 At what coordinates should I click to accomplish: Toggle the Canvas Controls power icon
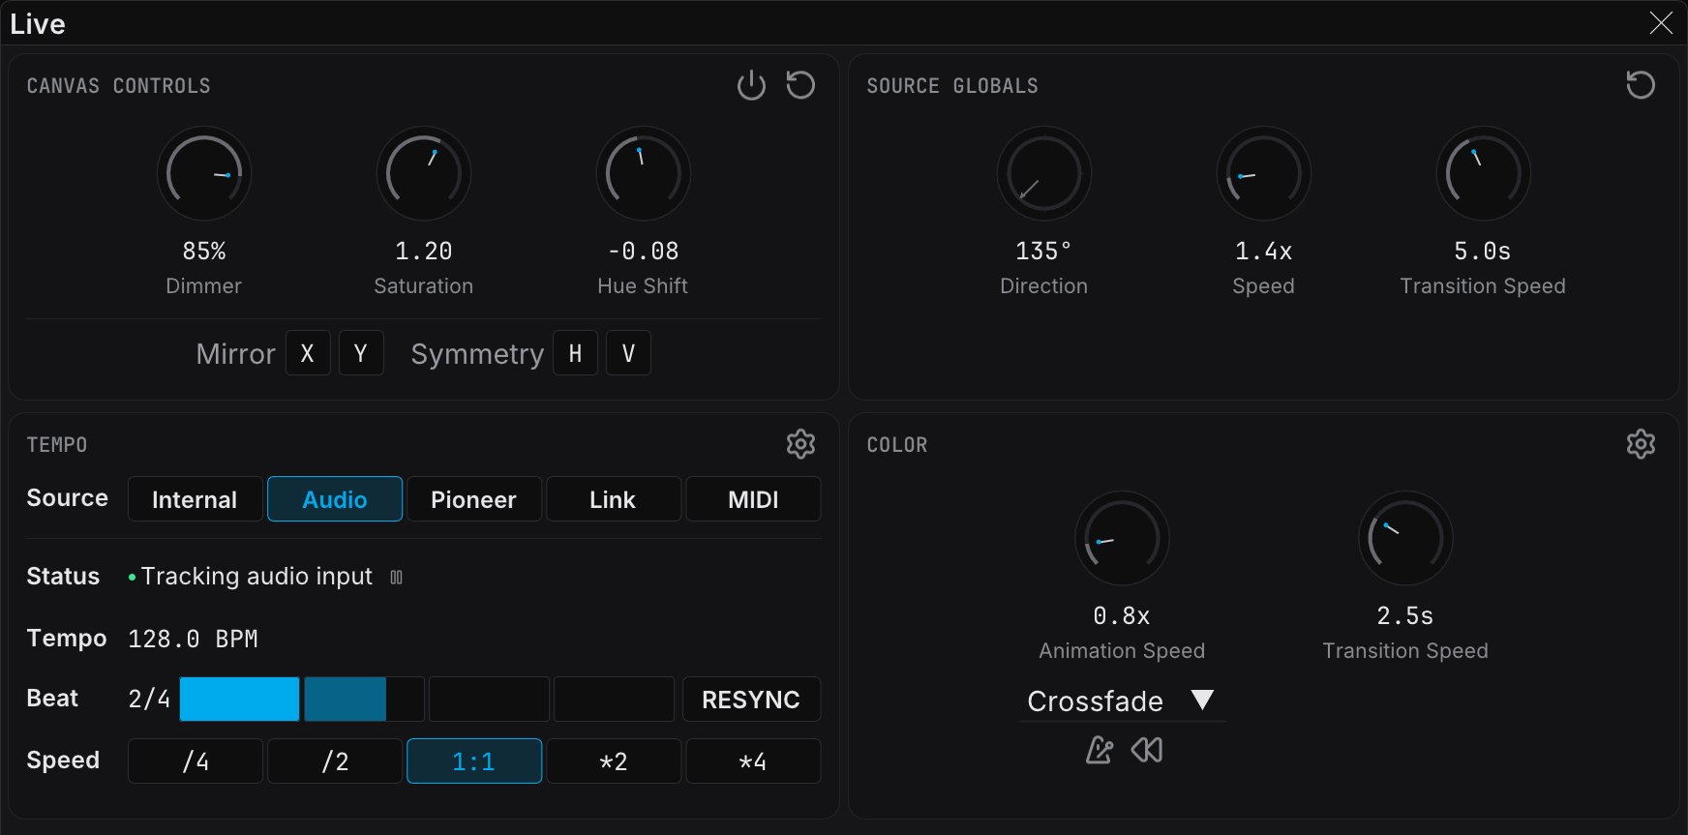pos(751,85)
